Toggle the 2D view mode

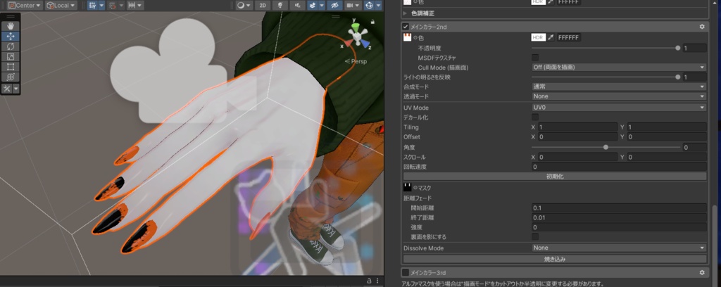(262, 6)
